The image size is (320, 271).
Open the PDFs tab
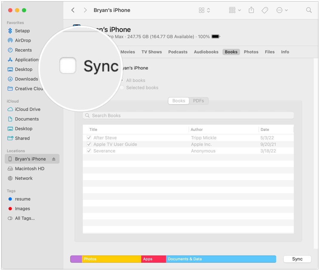[199, 101]
